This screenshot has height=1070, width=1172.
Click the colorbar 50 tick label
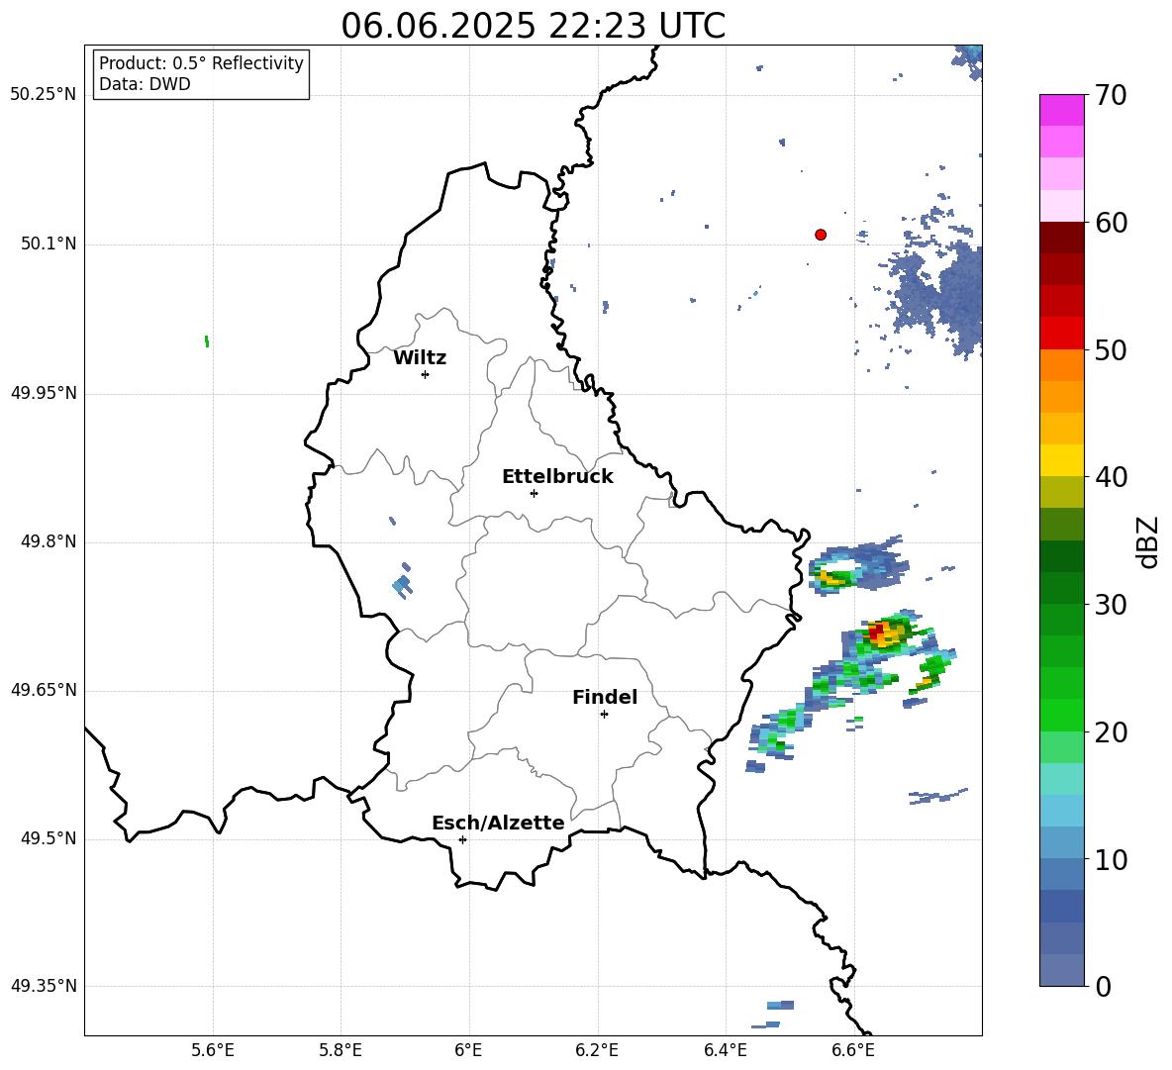point(1111,350)
